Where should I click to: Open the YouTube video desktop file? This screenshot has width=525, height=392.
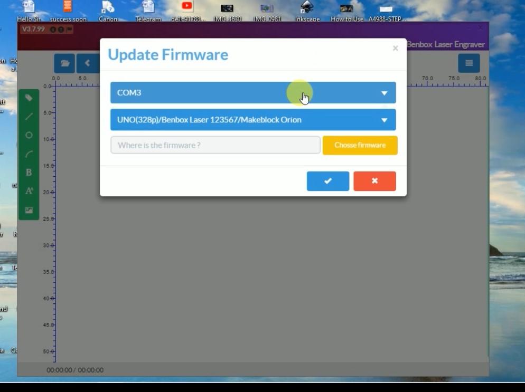[x=187, y=11]
